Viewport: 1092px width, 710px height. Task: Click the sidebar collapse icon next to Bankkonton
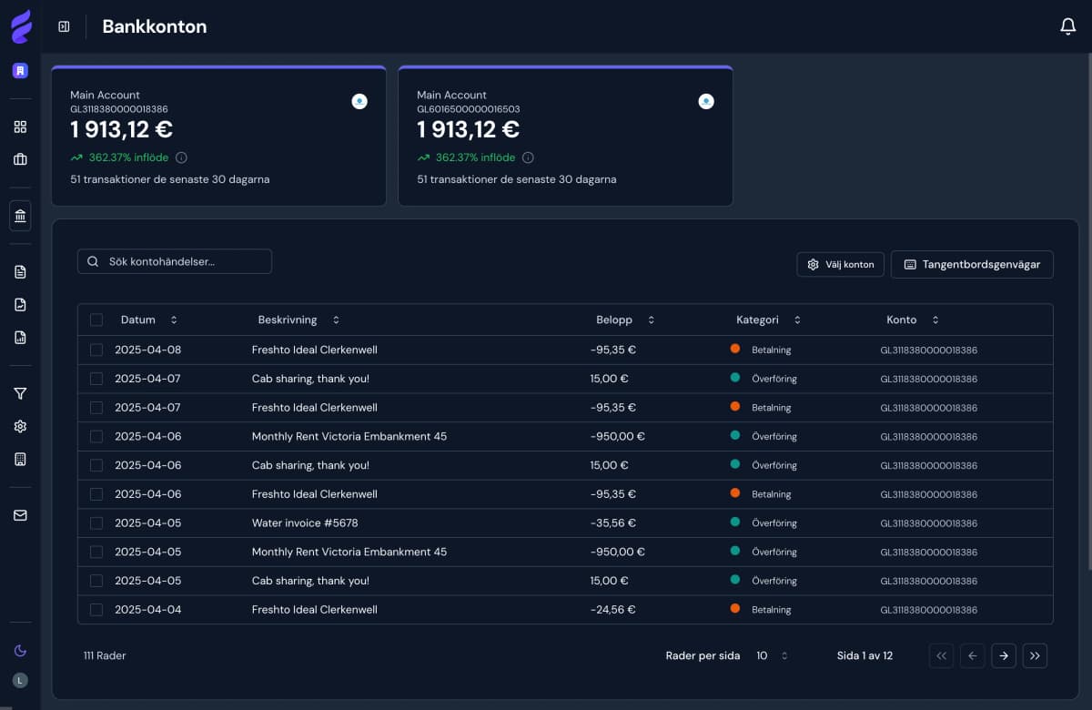coord(62,25)
